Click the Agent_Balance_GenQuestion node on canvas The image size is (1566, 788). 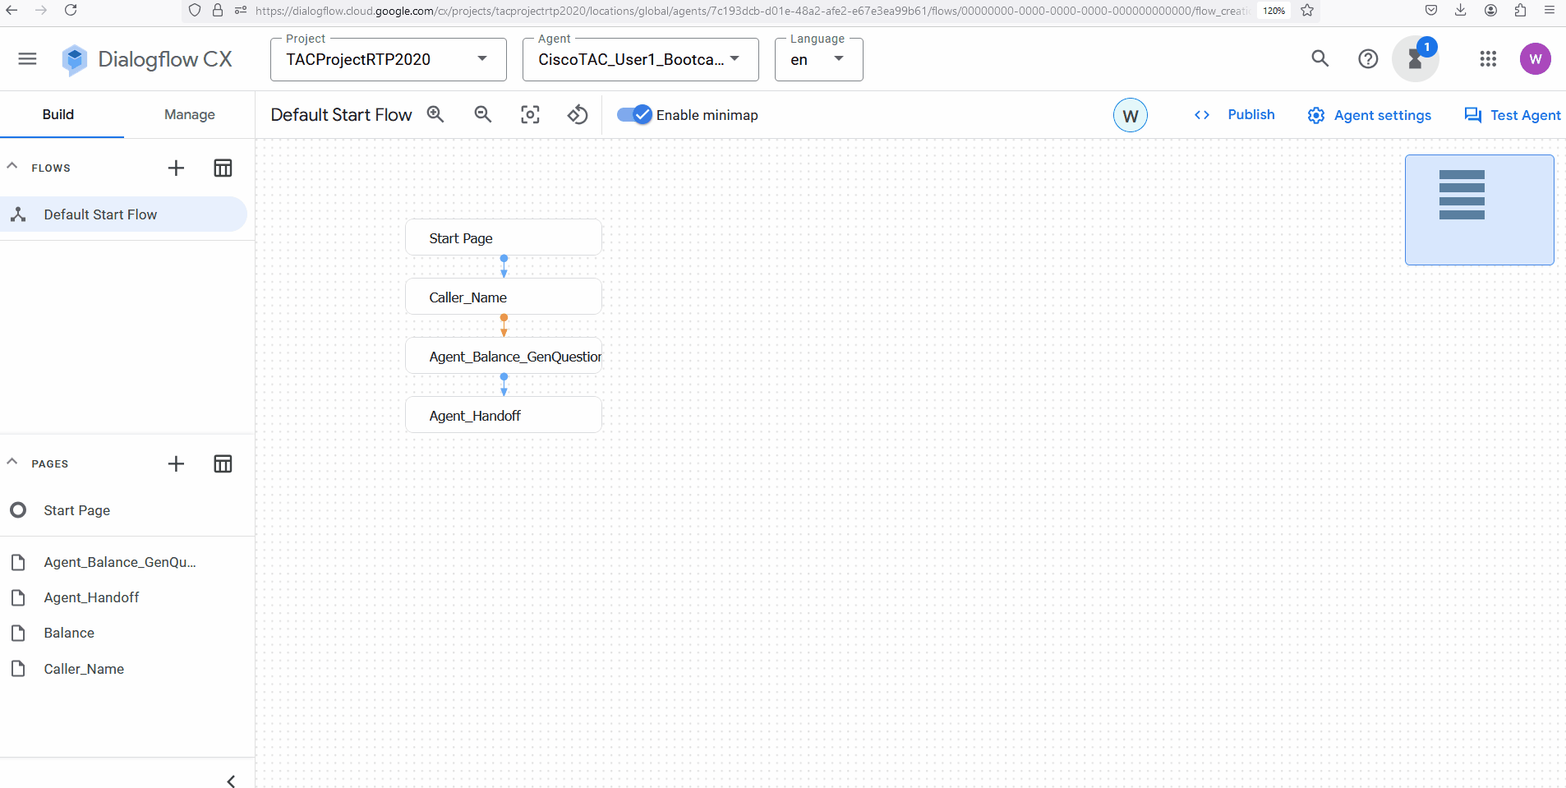point(504,356)
